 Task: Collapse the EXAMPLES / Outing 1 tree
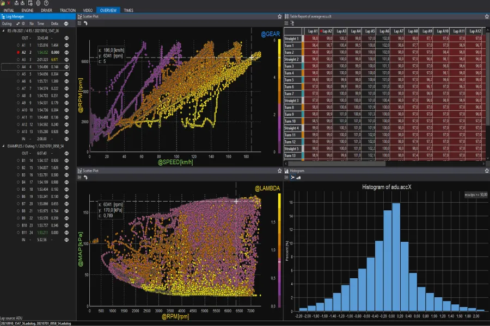tap(3, 146)
